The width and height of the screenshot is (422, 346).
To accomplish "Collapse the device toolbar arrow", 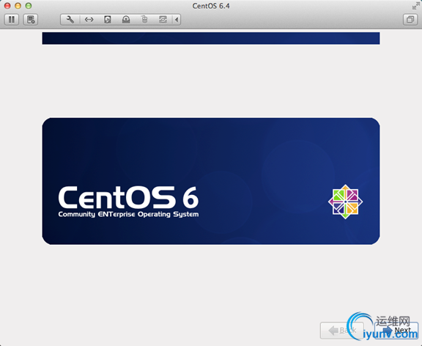I will pos(177,20).
